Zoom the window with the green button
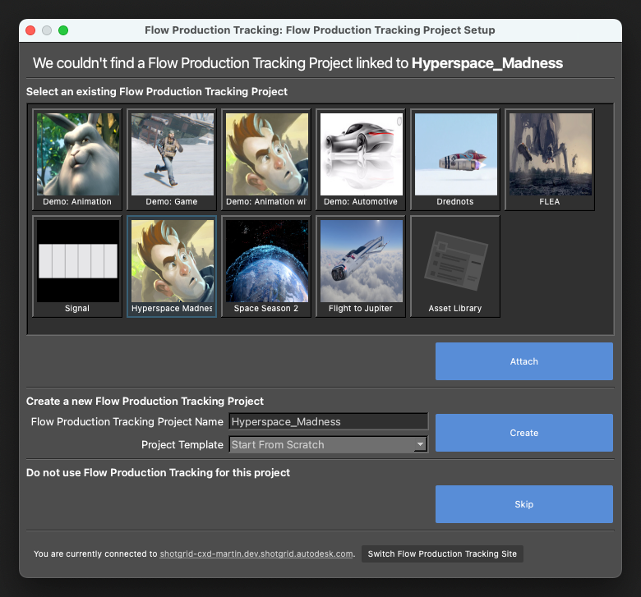 point(63,30)
